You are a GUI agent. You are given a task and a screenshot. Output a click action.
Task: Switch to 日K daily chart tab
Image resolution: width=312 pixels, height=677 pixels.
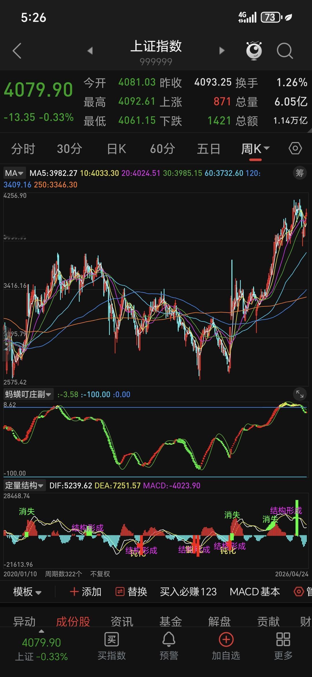(x=116, y=149)
